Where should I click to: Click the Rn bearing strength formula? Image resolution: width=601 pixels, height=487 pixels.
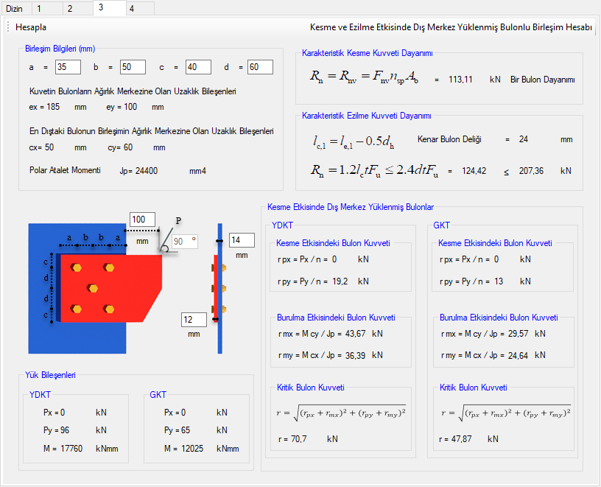point(374,171)
